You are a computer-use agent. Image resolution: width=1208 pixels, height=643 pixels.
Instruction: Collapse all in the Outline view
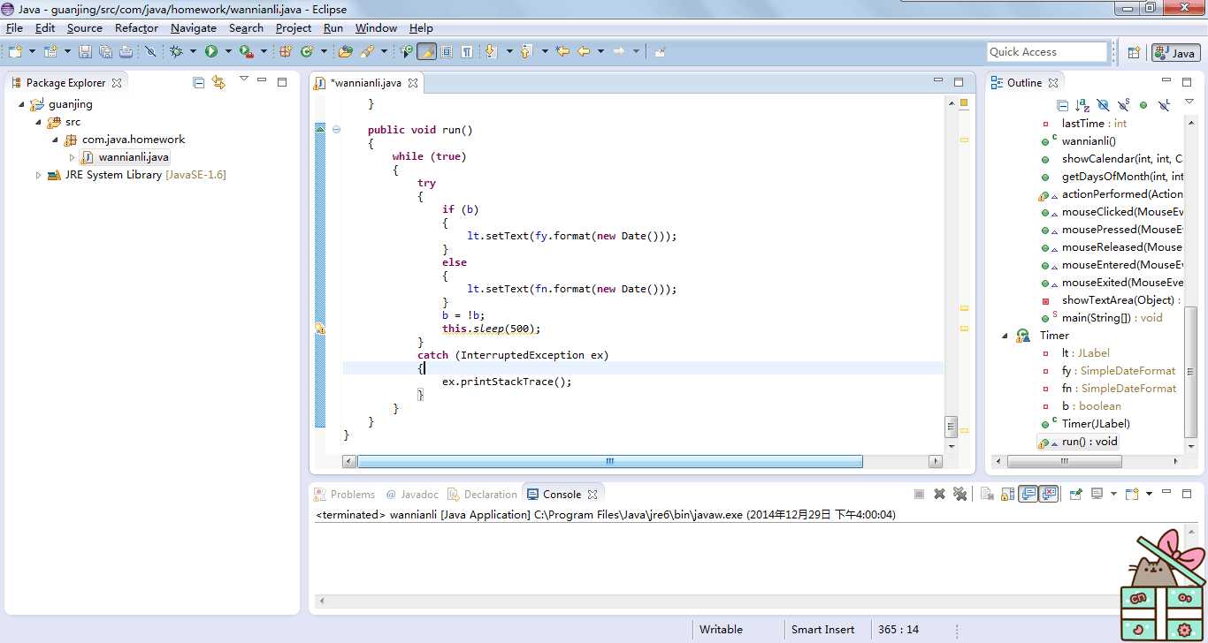(1063, 105)
